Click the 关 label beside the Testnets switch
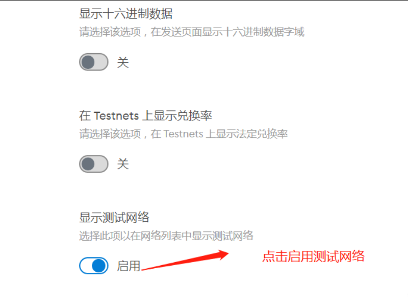 click(x=123, y=164)
